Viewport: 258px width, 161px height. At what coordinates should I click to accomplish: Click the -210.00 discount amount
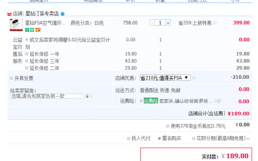point(240,77)
